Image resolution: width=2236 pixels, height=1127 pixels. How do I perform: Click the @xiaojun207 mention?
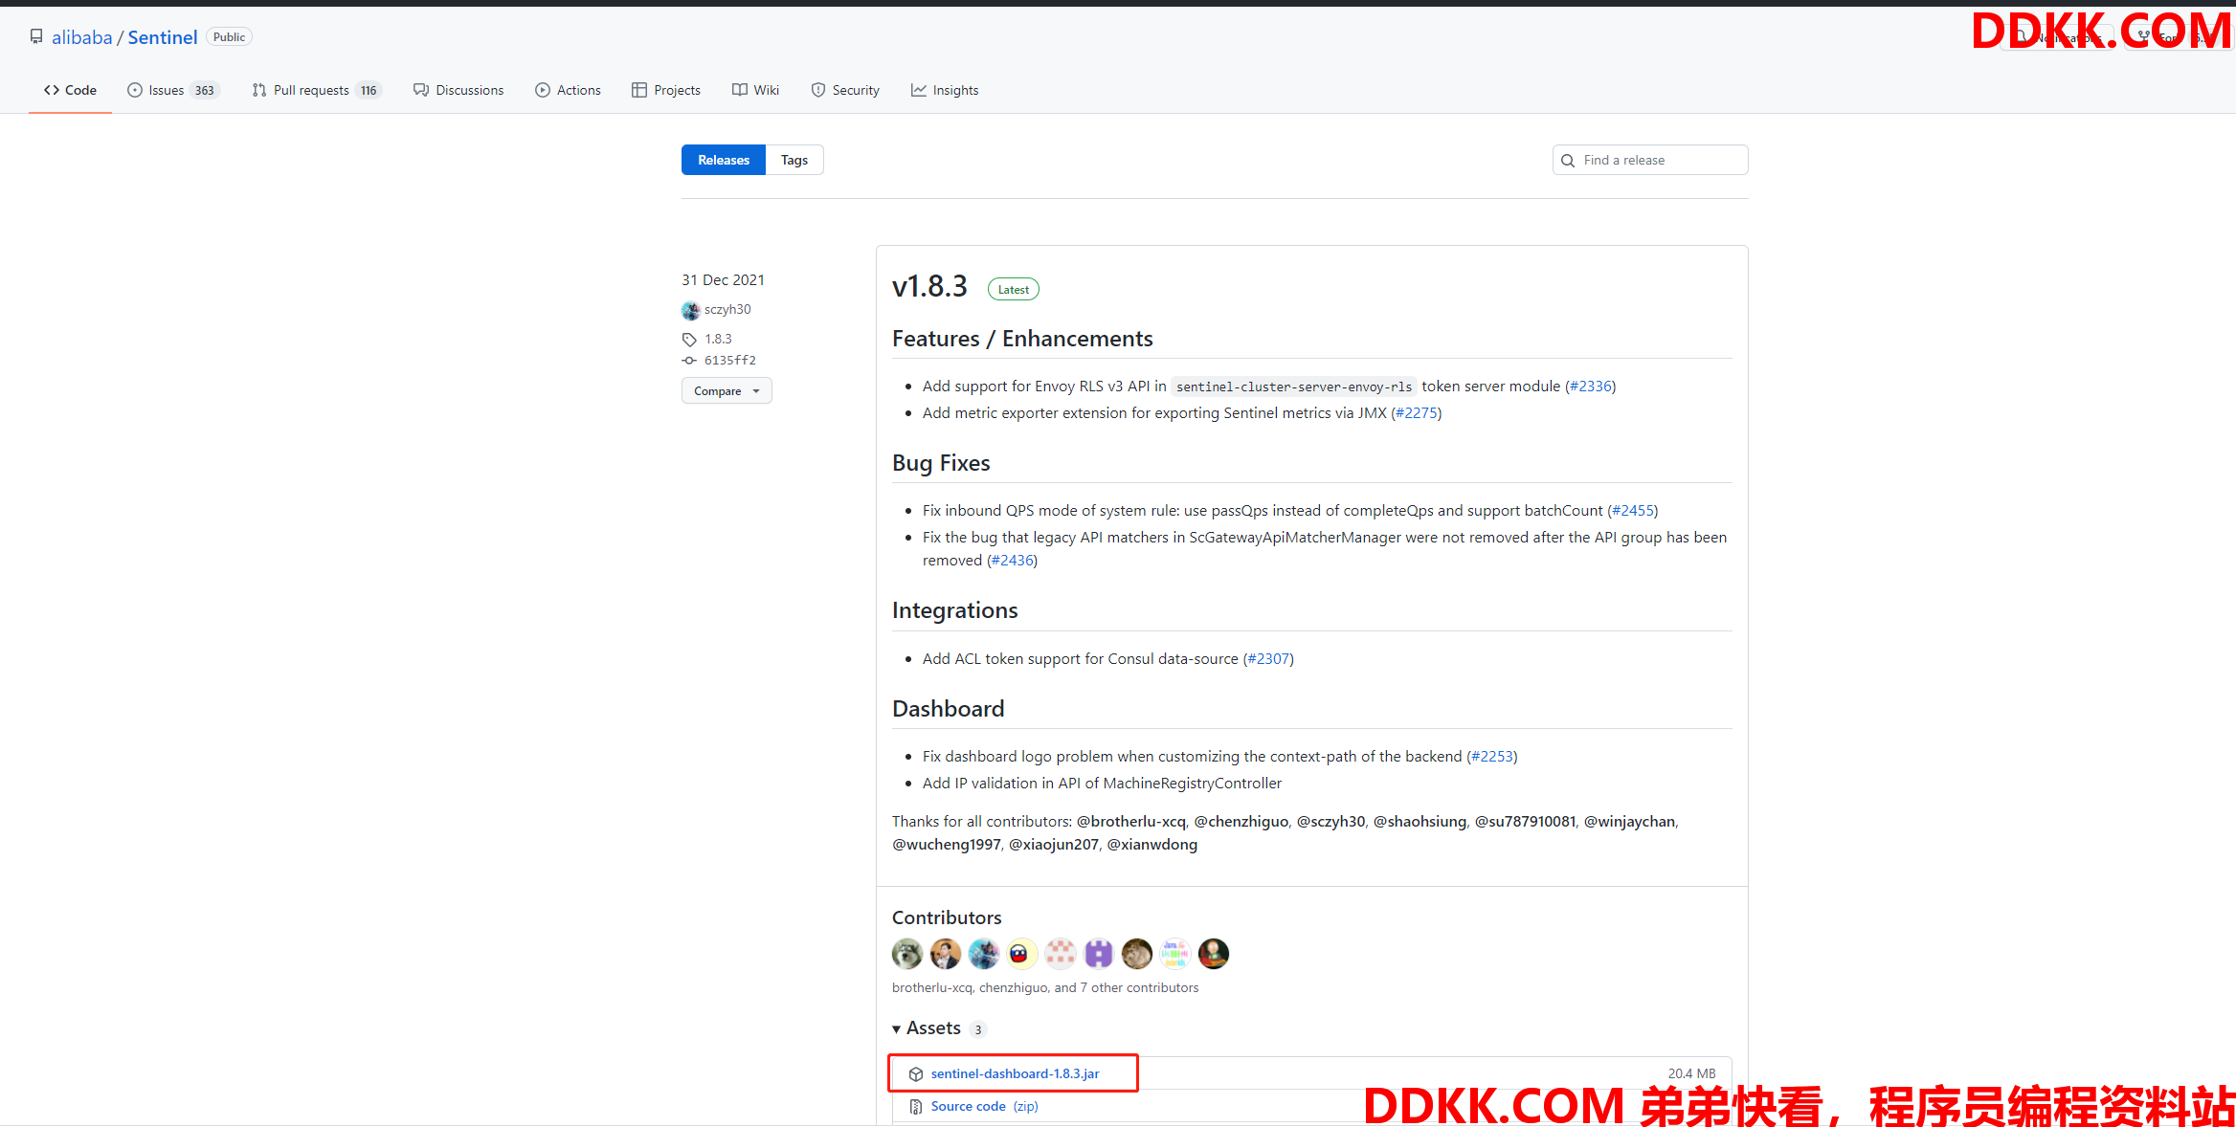coord(1054,844)
